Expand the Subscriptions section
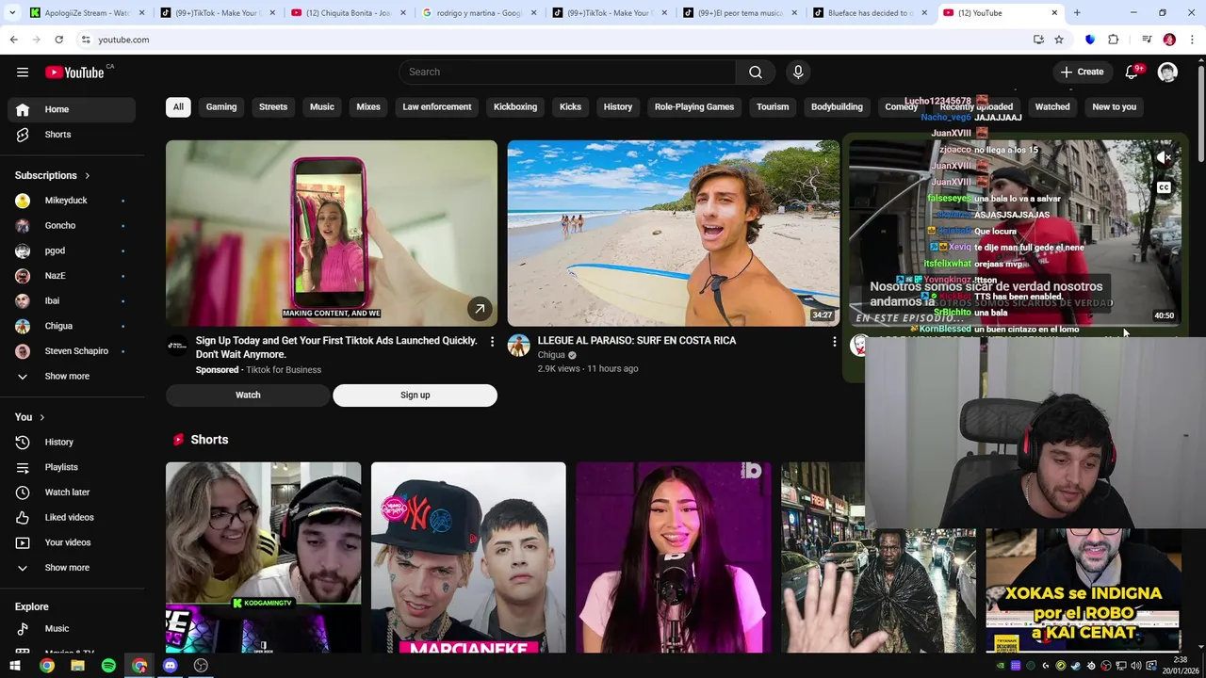Screen dimensions: 1206x678 click(x=53, y=175)
